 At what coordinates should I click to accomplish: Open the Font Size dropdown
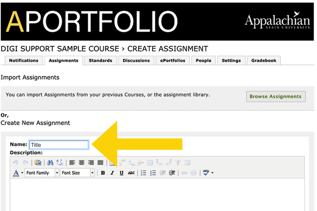[77, 173]
